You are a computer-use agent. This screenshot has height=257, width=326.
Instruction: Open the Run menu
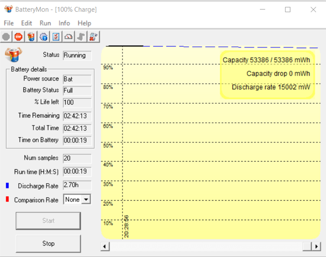(45, 23)
